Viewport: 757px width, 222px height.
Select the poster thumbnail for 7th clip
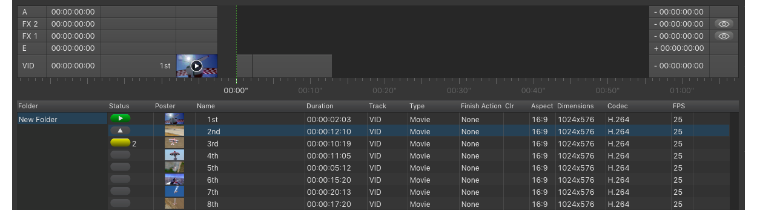[174, 192]
